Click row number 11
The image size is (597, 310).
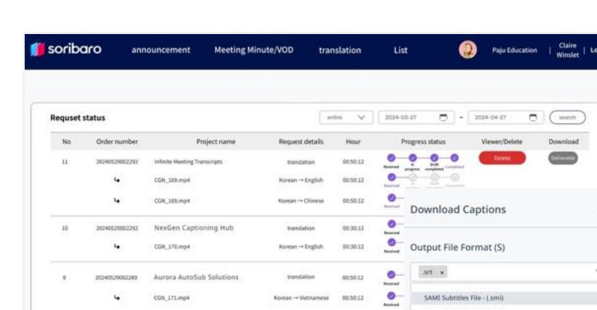(65, 162)
